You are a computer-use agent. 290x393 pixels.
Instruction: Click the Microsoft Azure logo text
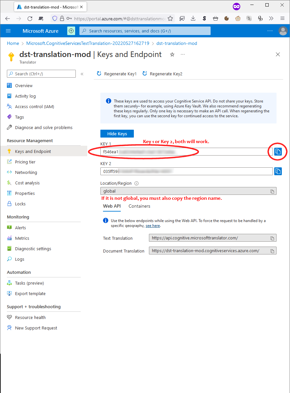pos(40,31)
